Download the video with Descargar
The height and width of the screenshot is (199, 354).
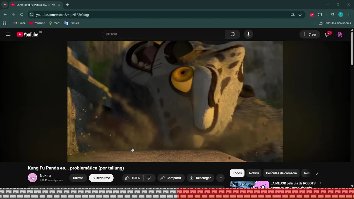point(201,178)
